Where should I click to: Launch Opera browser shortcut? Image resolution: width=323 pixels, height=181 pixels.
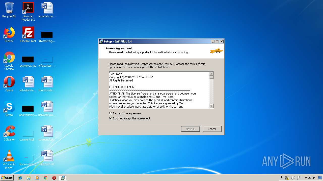pyautogui.click(x=9, y=84)
